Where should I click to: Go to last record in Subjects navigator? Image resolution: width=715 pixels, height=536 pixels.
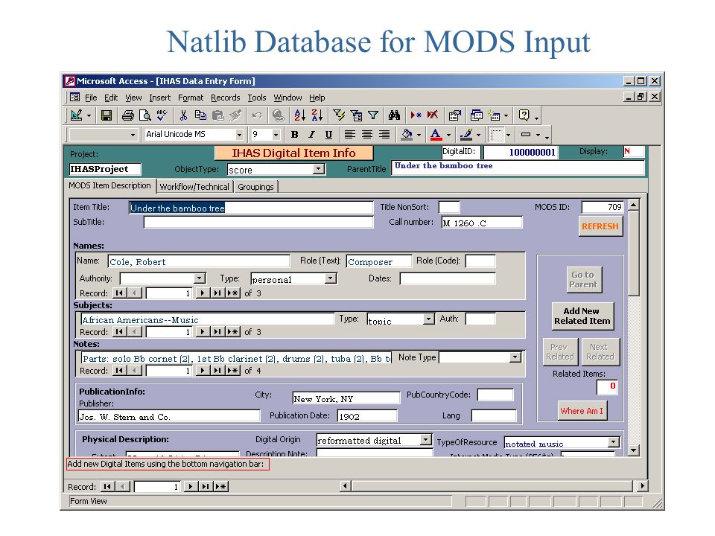point(217,332)
